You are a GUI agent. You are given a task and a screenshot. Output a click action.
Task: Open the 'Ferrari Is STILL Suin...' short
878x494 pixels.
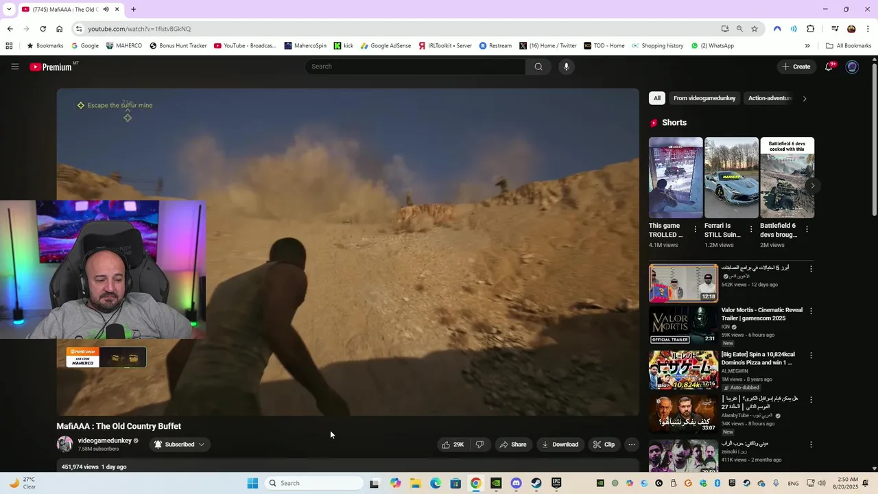click(x=731, y=178)
